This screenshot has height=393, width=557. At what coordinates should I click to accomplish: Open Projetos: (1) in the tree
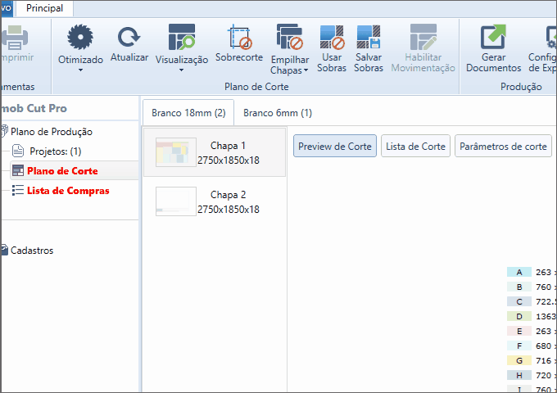56,151
